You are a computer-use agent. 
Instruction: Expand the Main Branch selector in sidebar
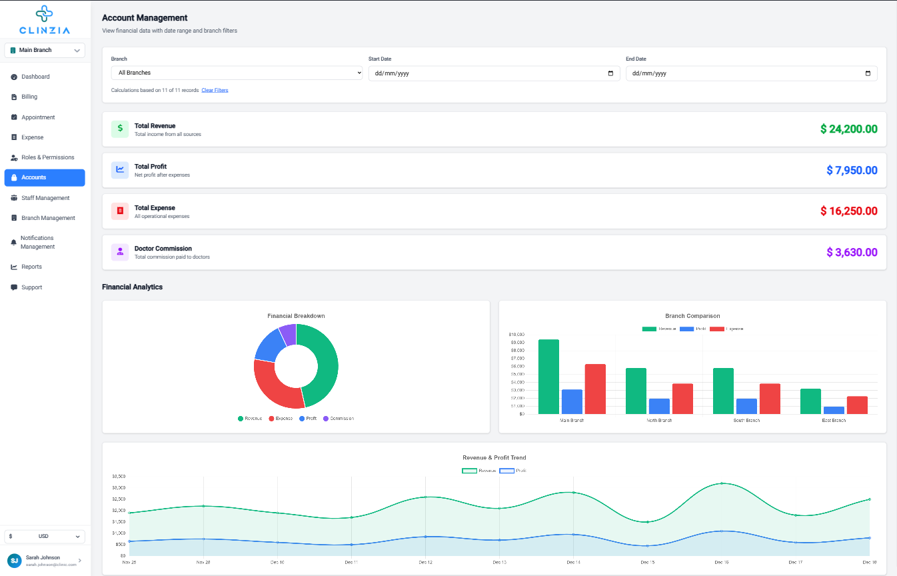(45, 50)
